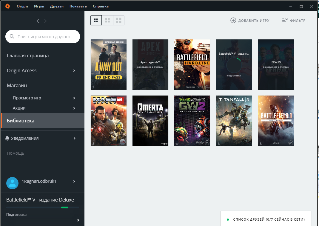Open the 1RagnarLodbruk1 account menu arrow
Screen dimensions: 319x226
click(x=74, y=182)
